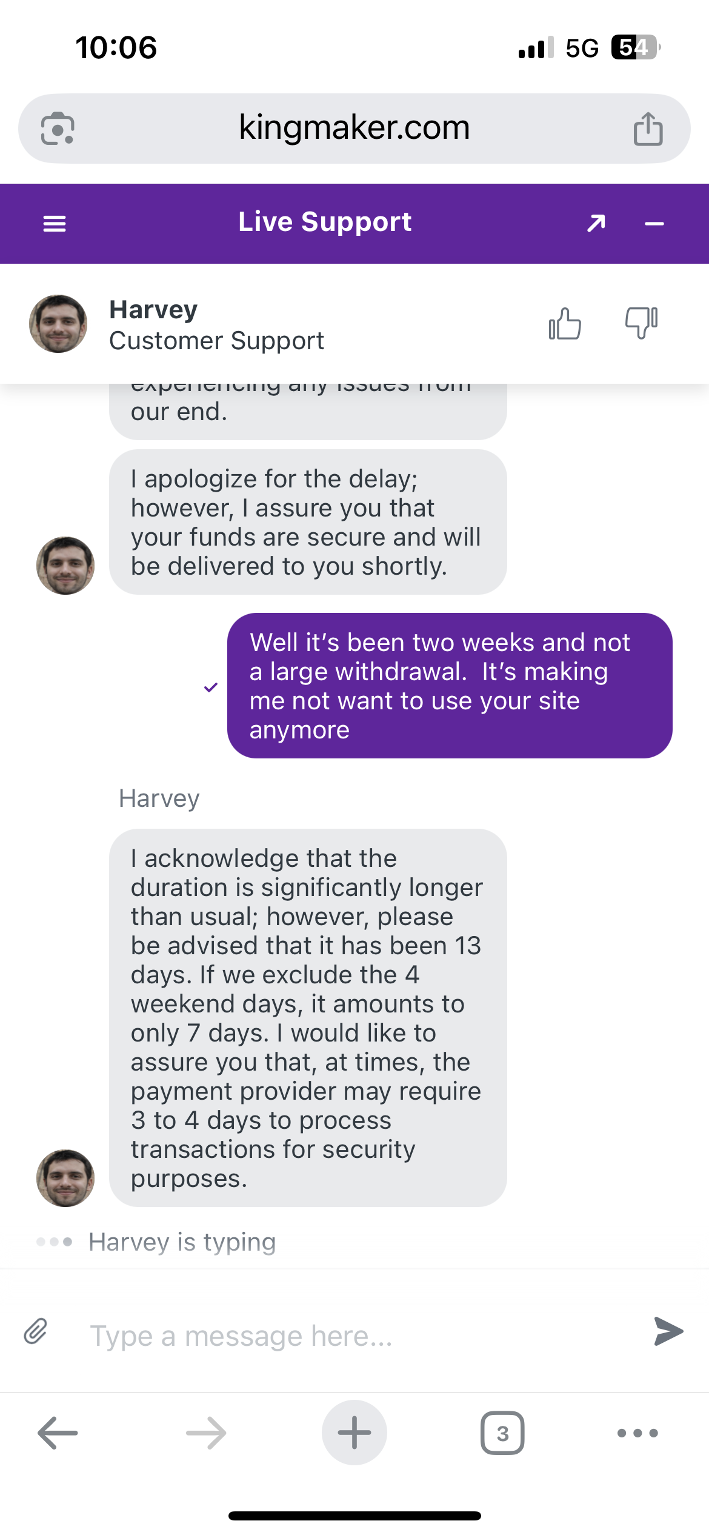The width and height of the screenshot is (709, 1535).
Task: Tap Harvey's avatar beside the apology message
Action: pyautogui.click(x=65, y=566)
